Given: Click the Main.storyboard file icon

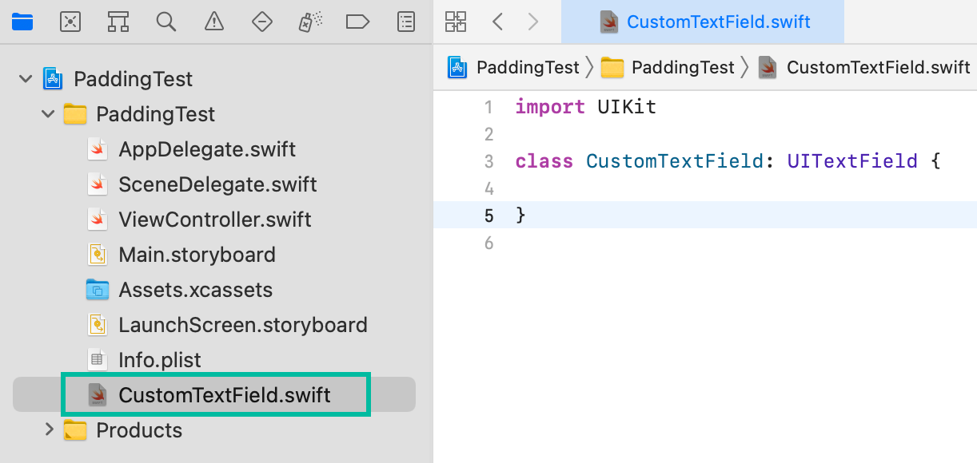Looking at the screenshot, I should click(x=98, y=255).
